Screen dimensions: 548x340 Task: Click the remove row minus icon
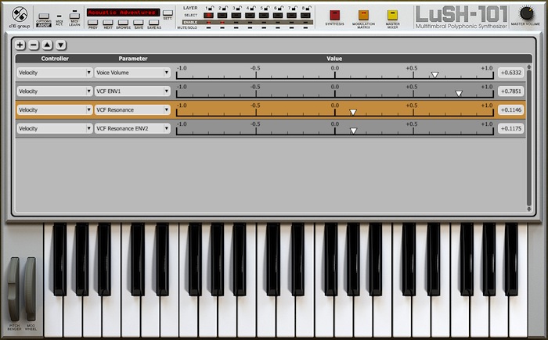(x=34, y=46)
